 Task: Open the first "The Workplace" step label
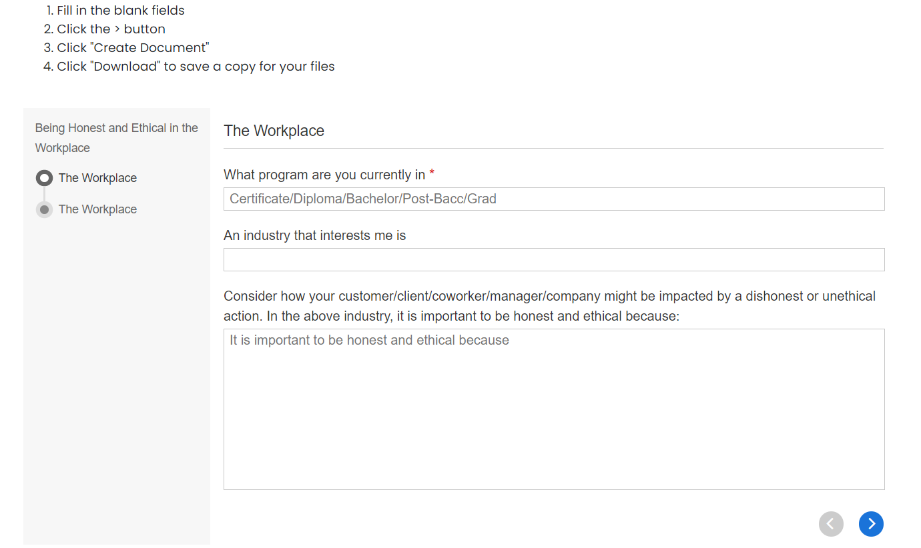97,178
